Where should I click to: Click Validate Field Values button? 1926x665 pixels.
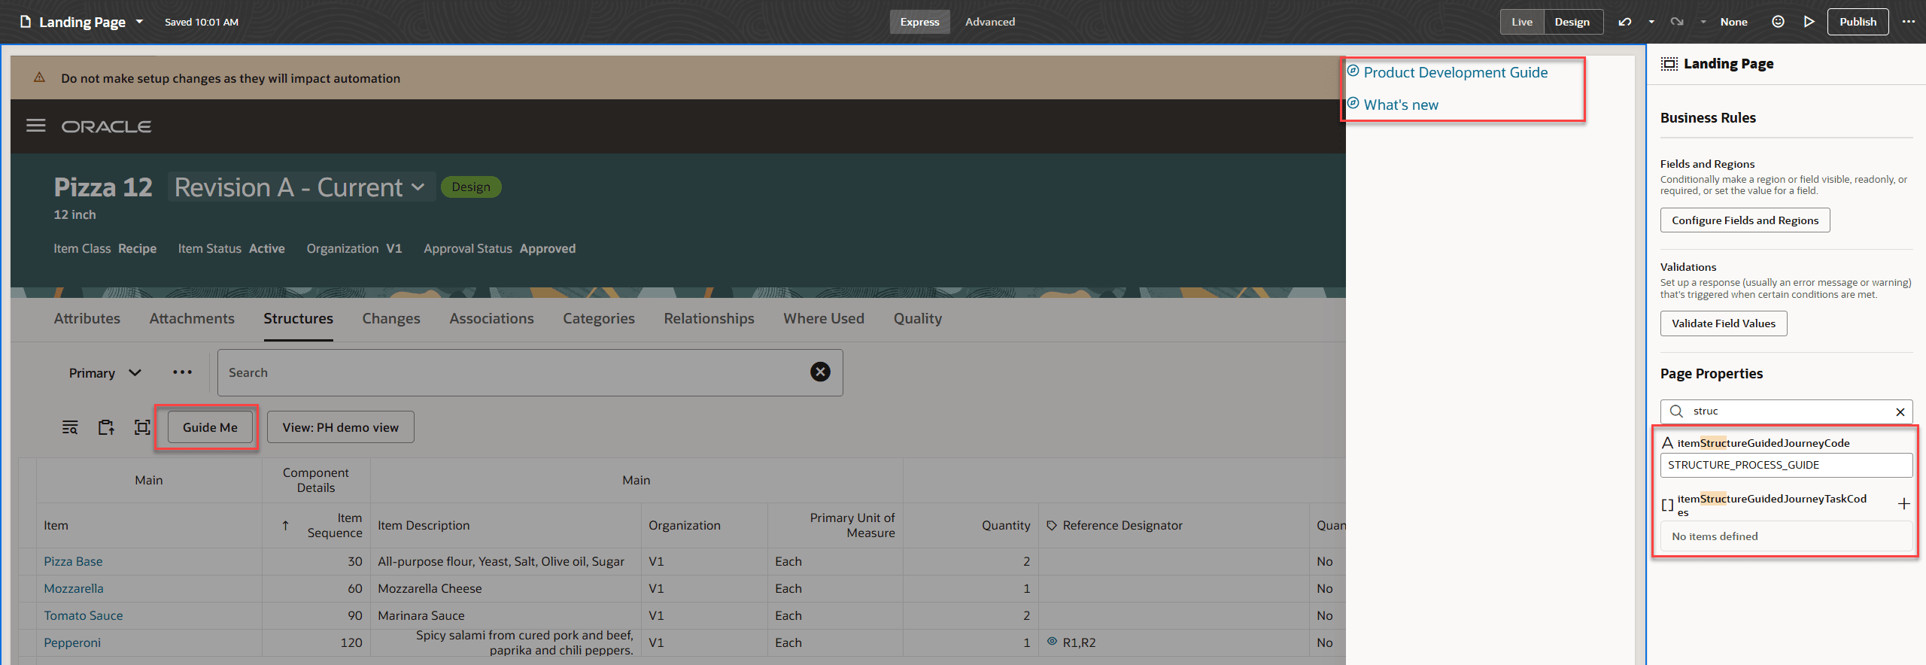pyautogui.click(x=1723, y=323)
